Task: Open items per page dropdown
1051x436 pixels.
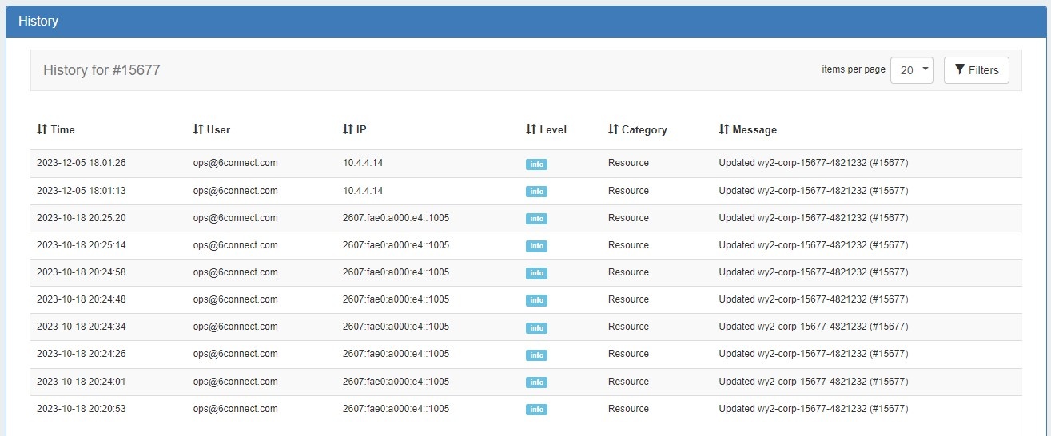Action: 911,70
